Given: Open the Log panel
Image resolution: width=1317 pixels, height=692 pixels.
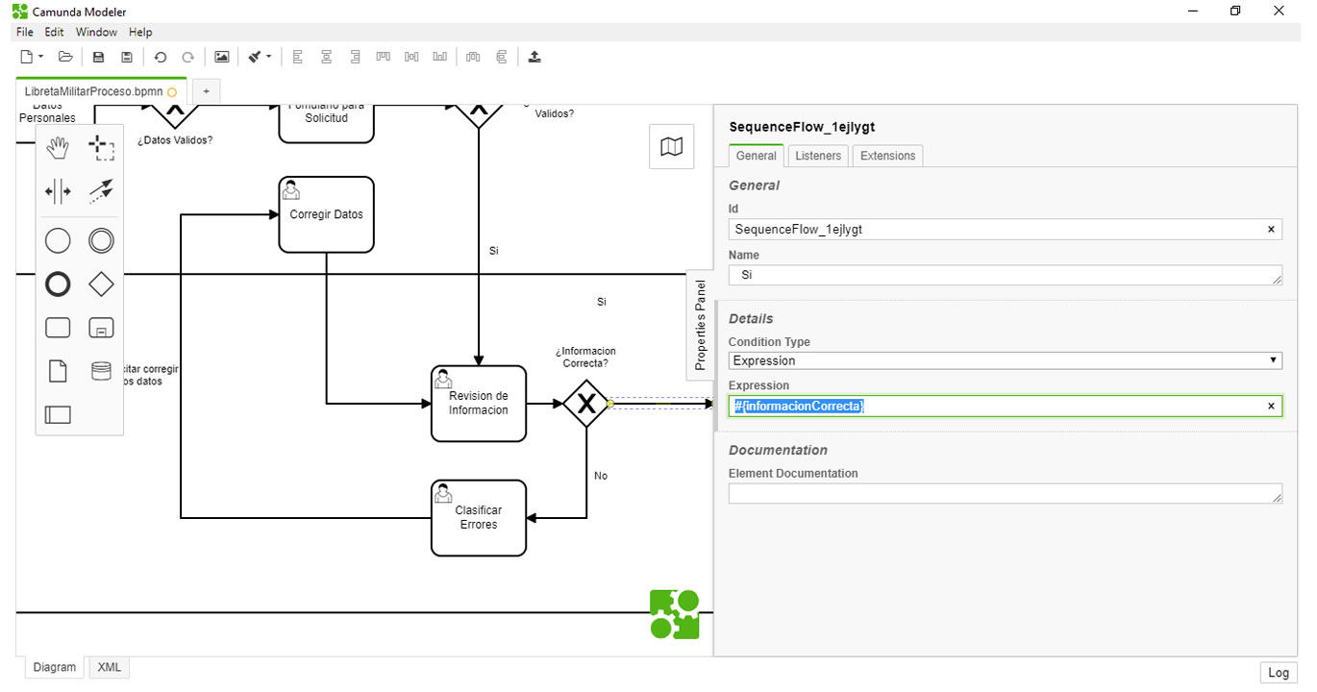Looking at the screenshot, I should 1279,673.
